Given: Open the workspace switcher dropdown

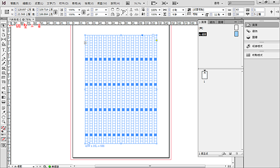Looking at the screenshot, I should [219, 3].
